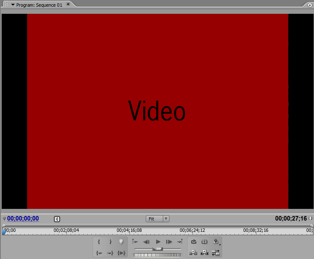Click the duration readout 00;00;27;16

click(291, 218)
